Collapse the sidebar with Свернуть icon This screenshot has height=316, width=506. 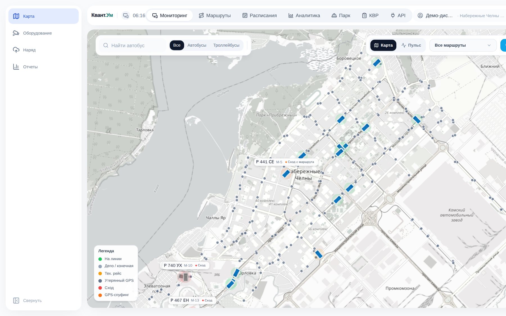(16, 301)
